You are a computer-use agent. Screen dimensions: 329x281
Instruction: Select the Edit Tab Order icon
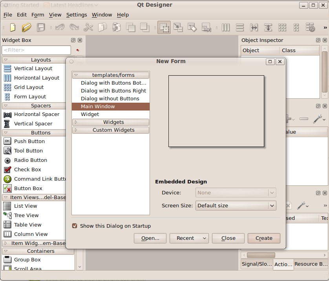point(206,27)
